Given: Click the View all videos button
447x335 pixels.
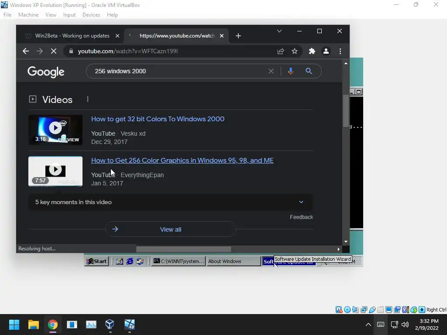Looking at the screenshot, I should pos(171,229).
